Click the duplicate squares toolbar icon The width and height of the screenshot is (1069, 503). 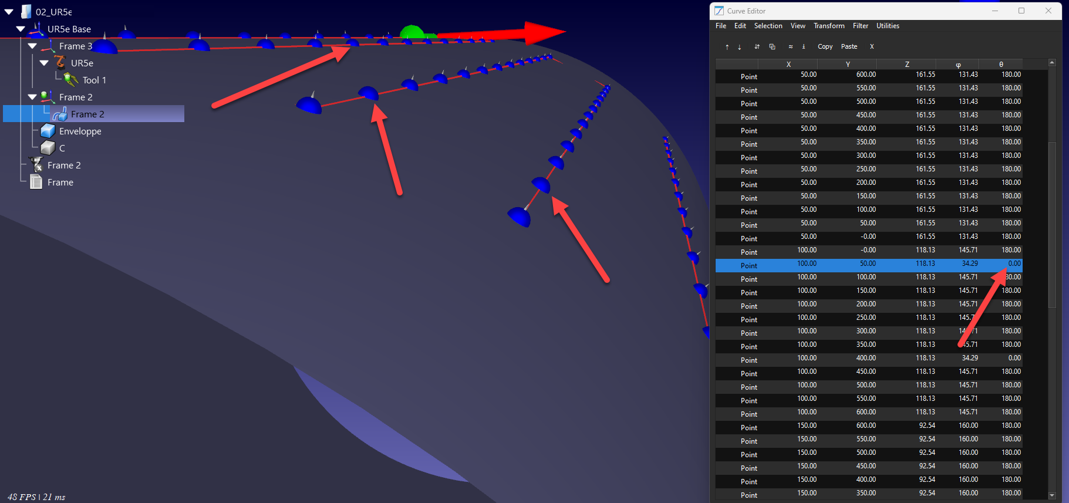tap(772, 47)
